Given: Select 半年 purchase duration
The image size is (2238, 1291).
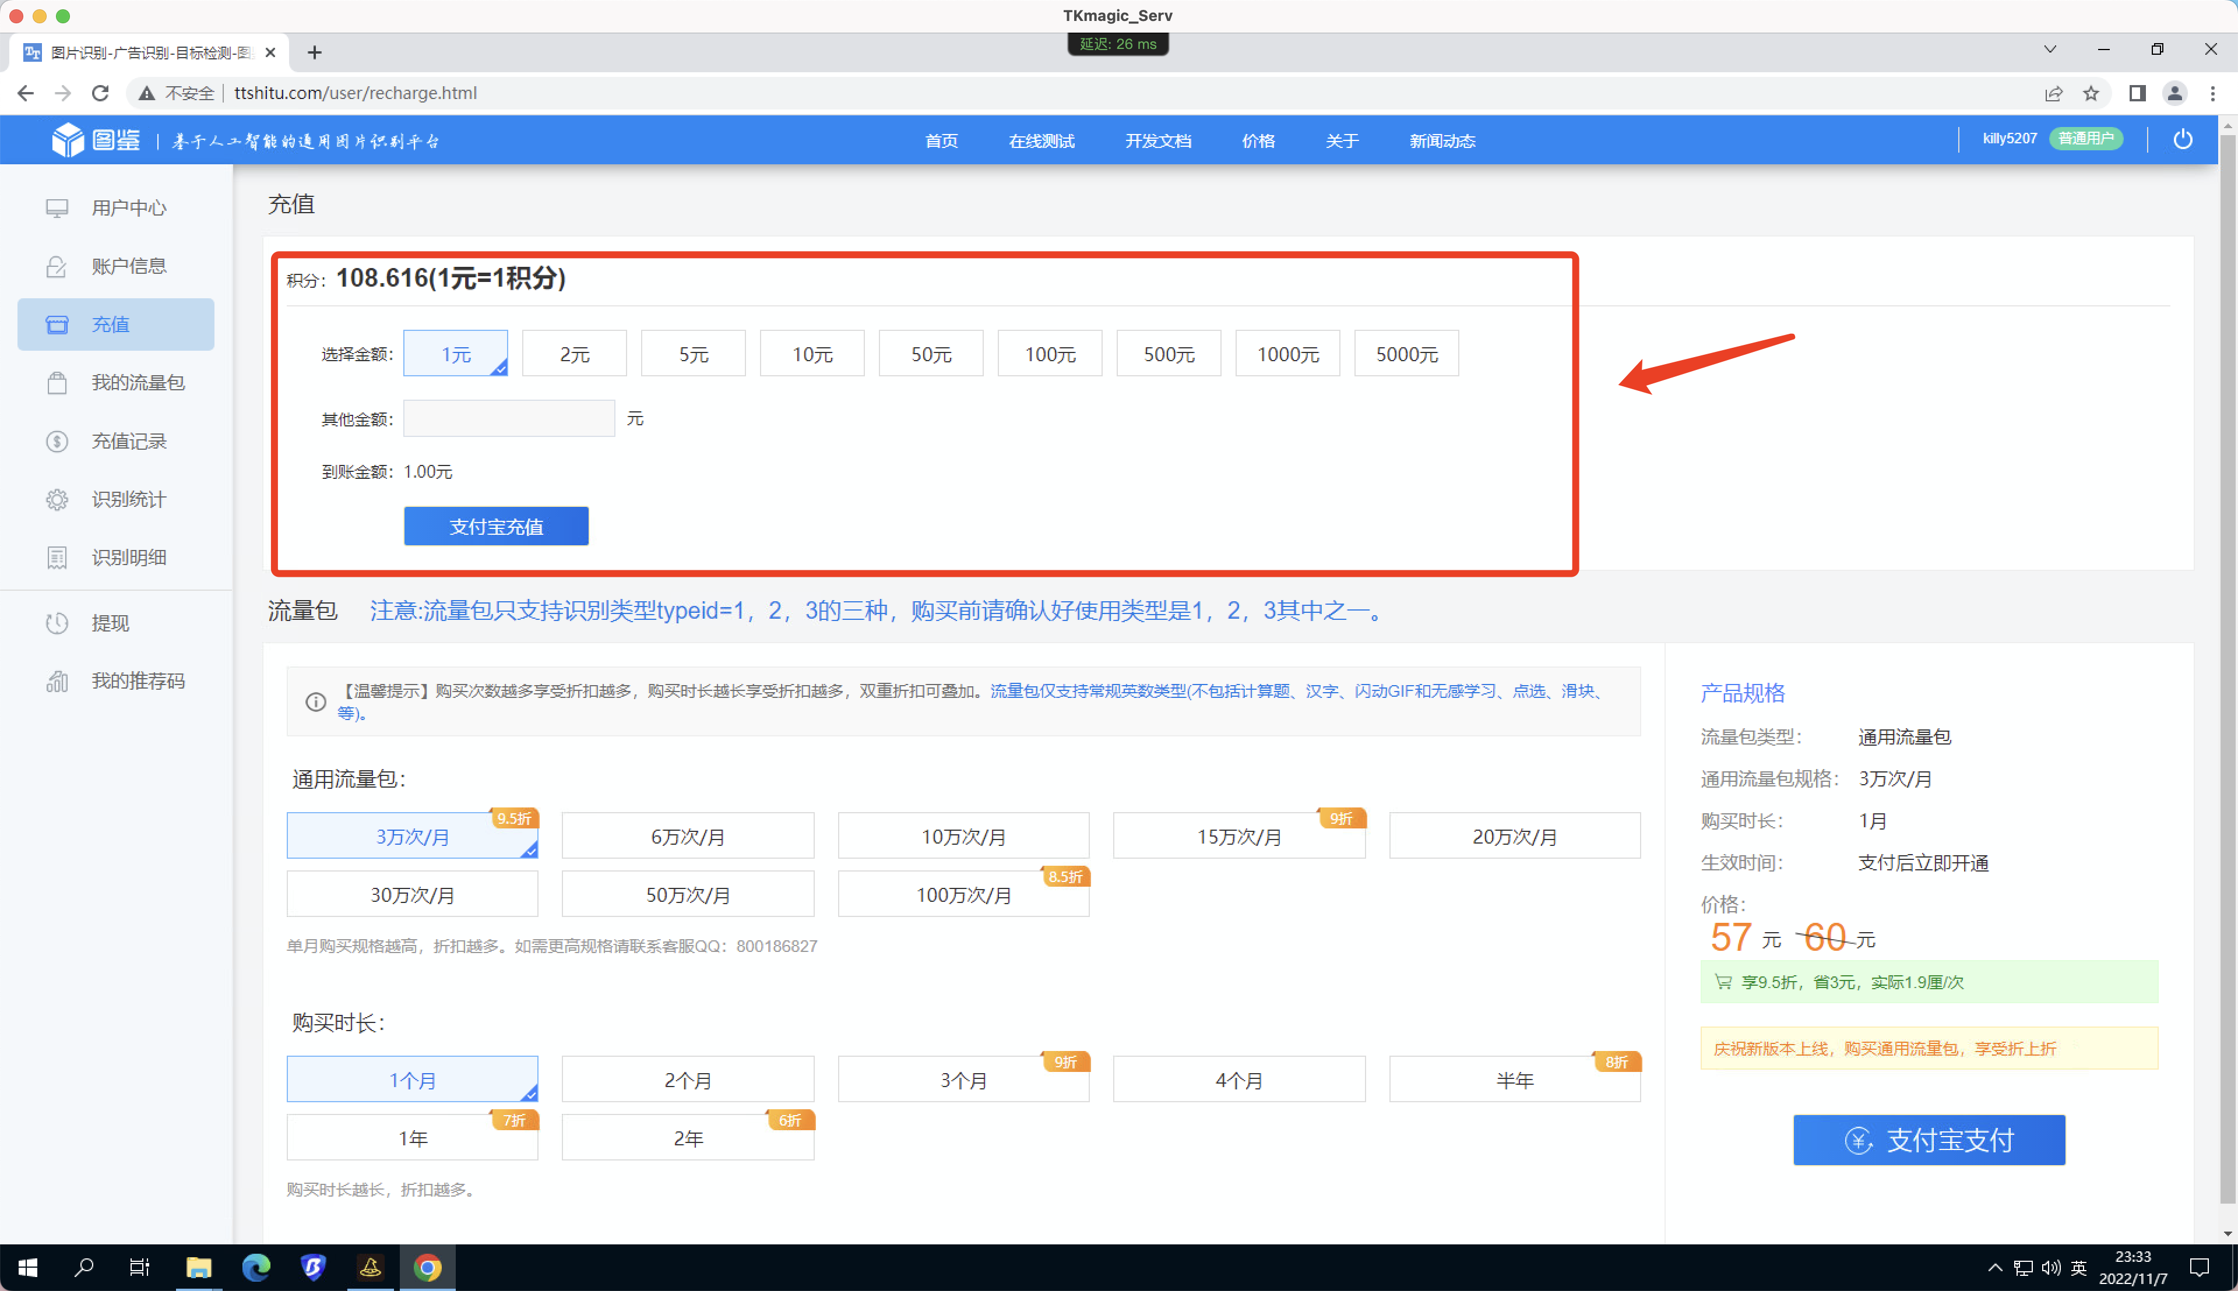Looking at the screenshot, I should [1514, 1079].
